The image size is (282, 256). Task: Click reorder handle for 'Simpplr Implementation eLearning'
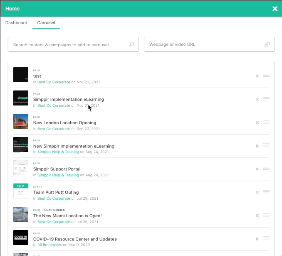point(266,99)
